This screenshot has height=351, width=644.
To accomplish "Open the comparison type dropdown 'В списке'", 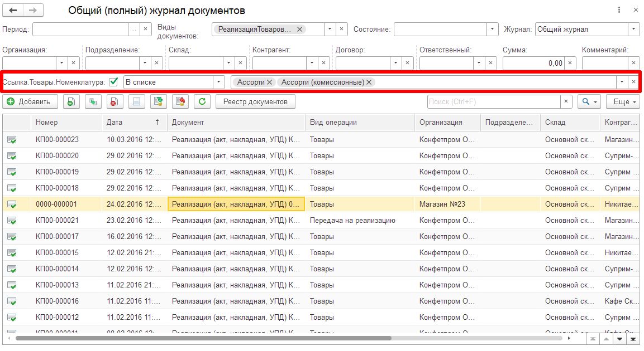I will tap(218, 82).
